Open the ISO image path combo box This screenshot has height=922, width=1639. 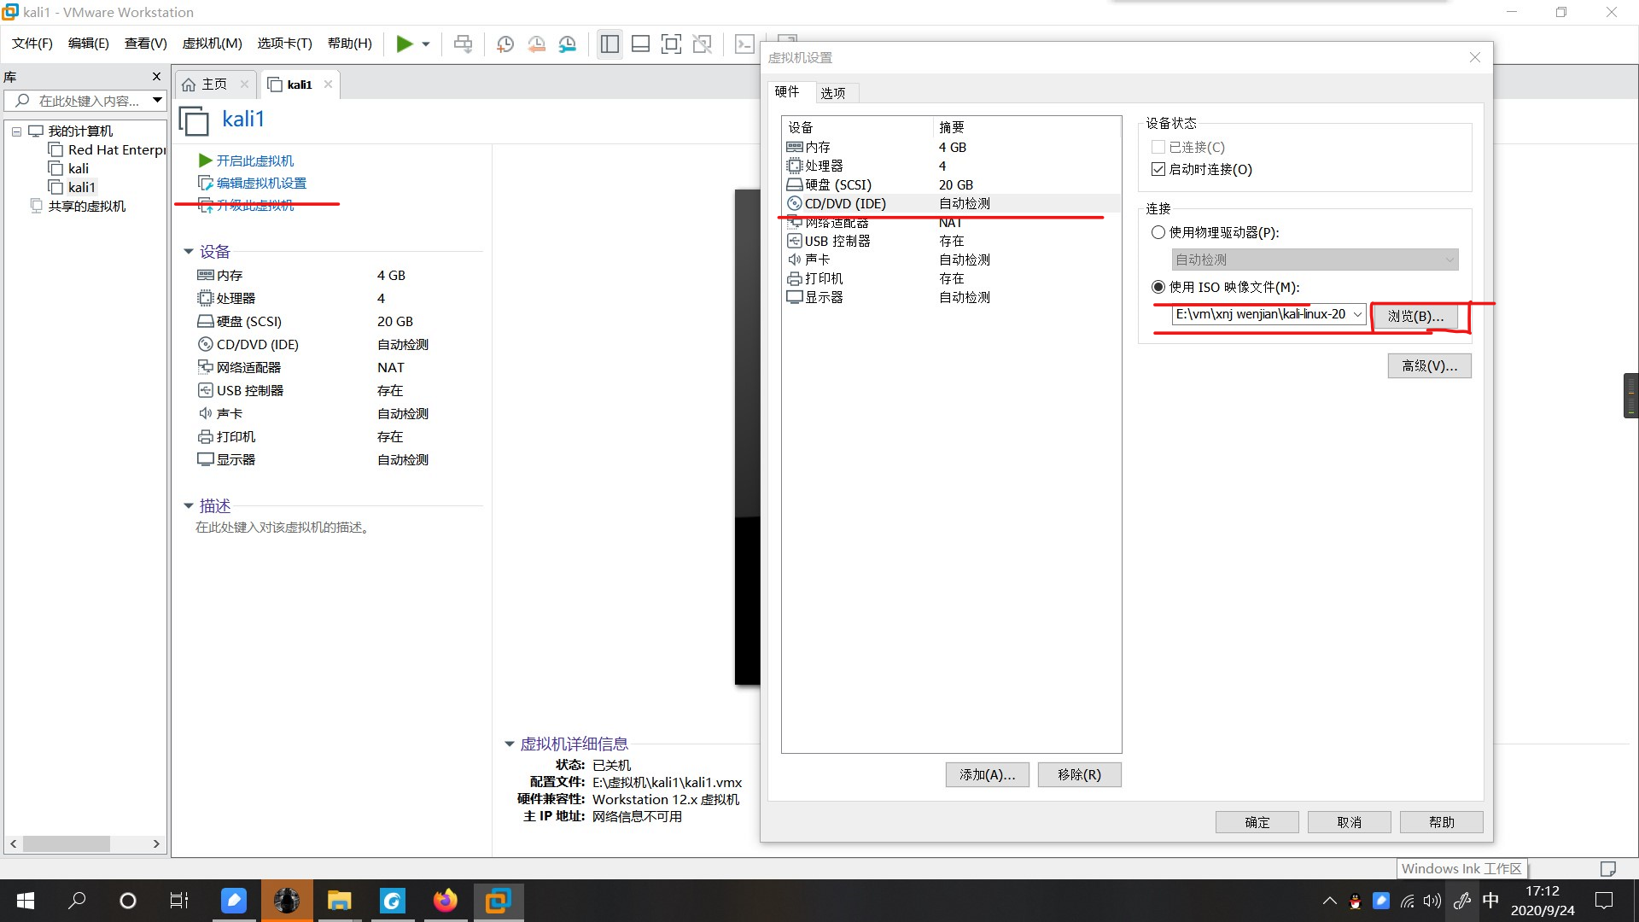coord(1269,314)
